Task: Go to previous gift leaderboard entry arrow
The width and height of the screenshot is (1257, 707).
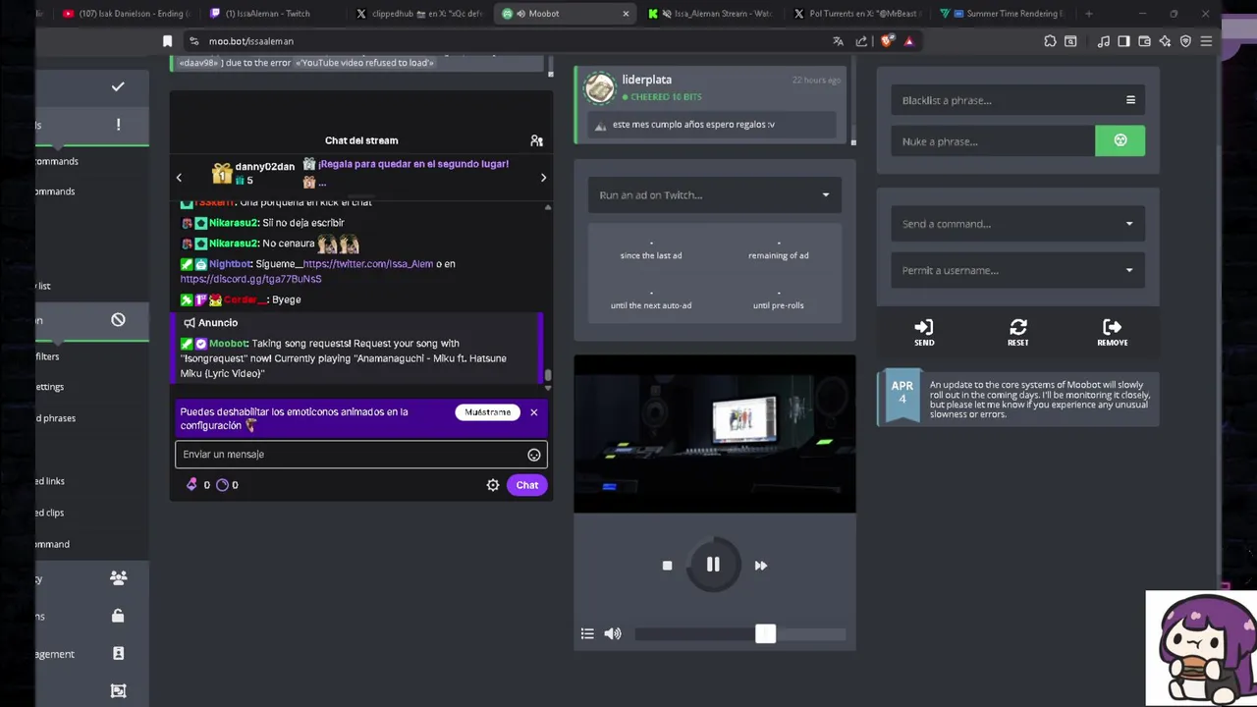Action: 179,178
